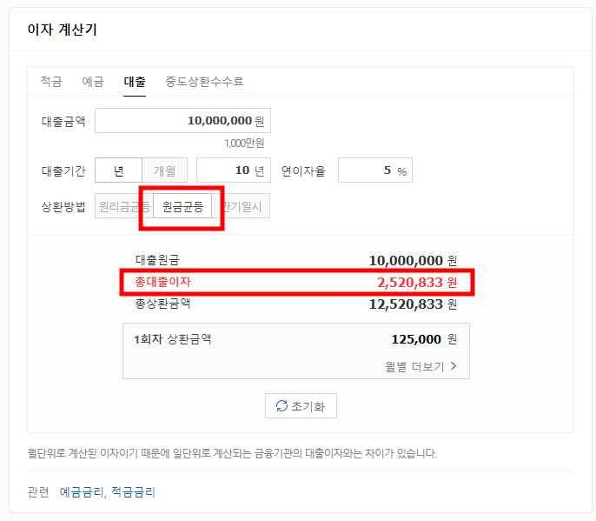The height and width of the screenshot is (521, 596).
Task: Click the chevron next to 월별 더보기
Action: [x=454, y=365]
